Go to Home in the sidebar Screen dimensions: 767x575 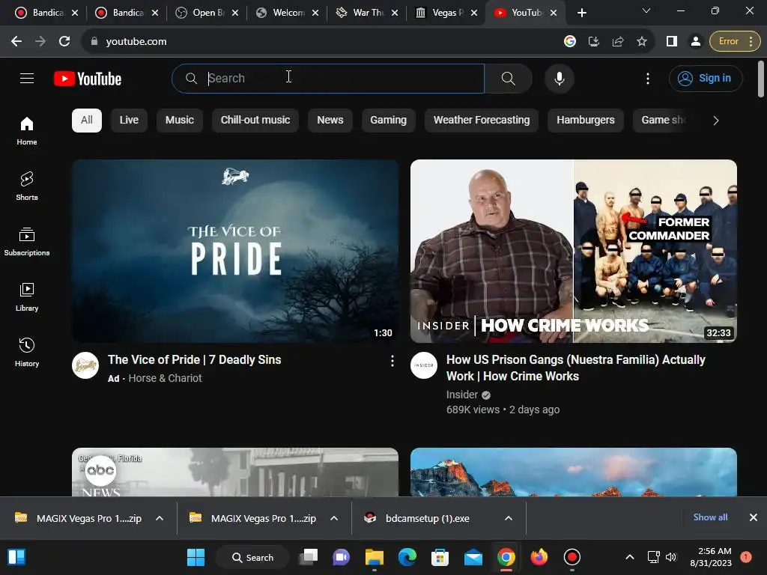coord(27,131)
